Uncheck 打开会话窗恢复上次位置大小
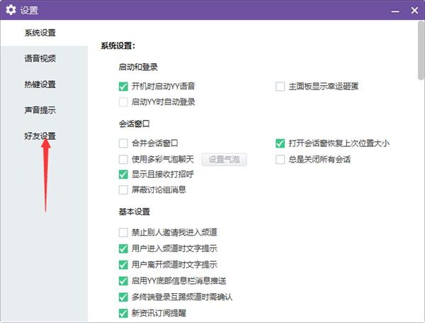Screen dimensions: 425x323 pyautogui.click(x=280, y=143)
